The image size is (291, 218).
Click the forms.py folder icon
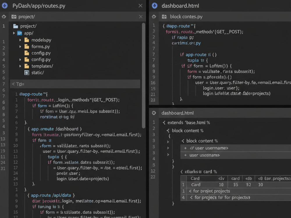(27, 46)
